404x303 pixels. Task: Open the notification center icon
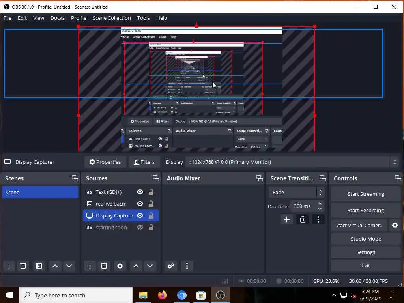click(391, 295)
